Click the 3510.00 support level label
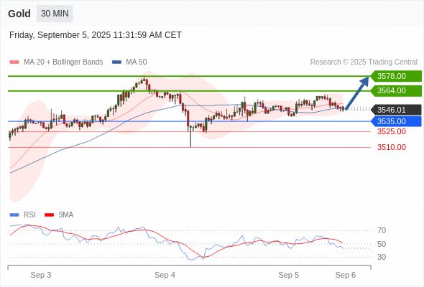Screen dimensions: 424x287 tap(392, 147)
